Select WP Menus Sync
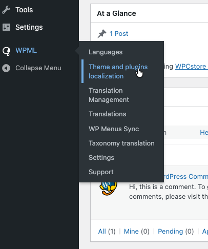This screenshot has width=208, height=249. [x=114, y=129]
